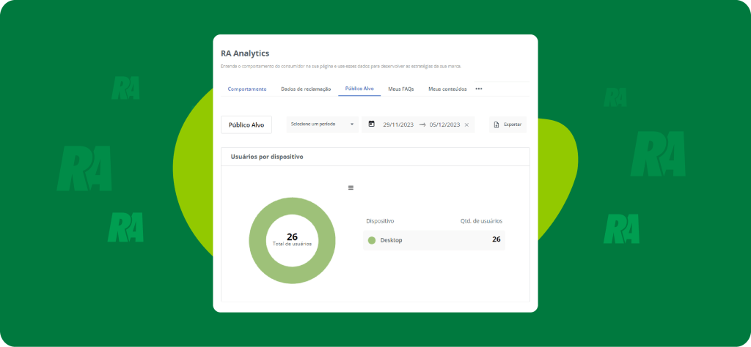The width and height of the screenshot is (751, 347).
Task: Edit the end date 05/12/2023
Action: [444, 124]
